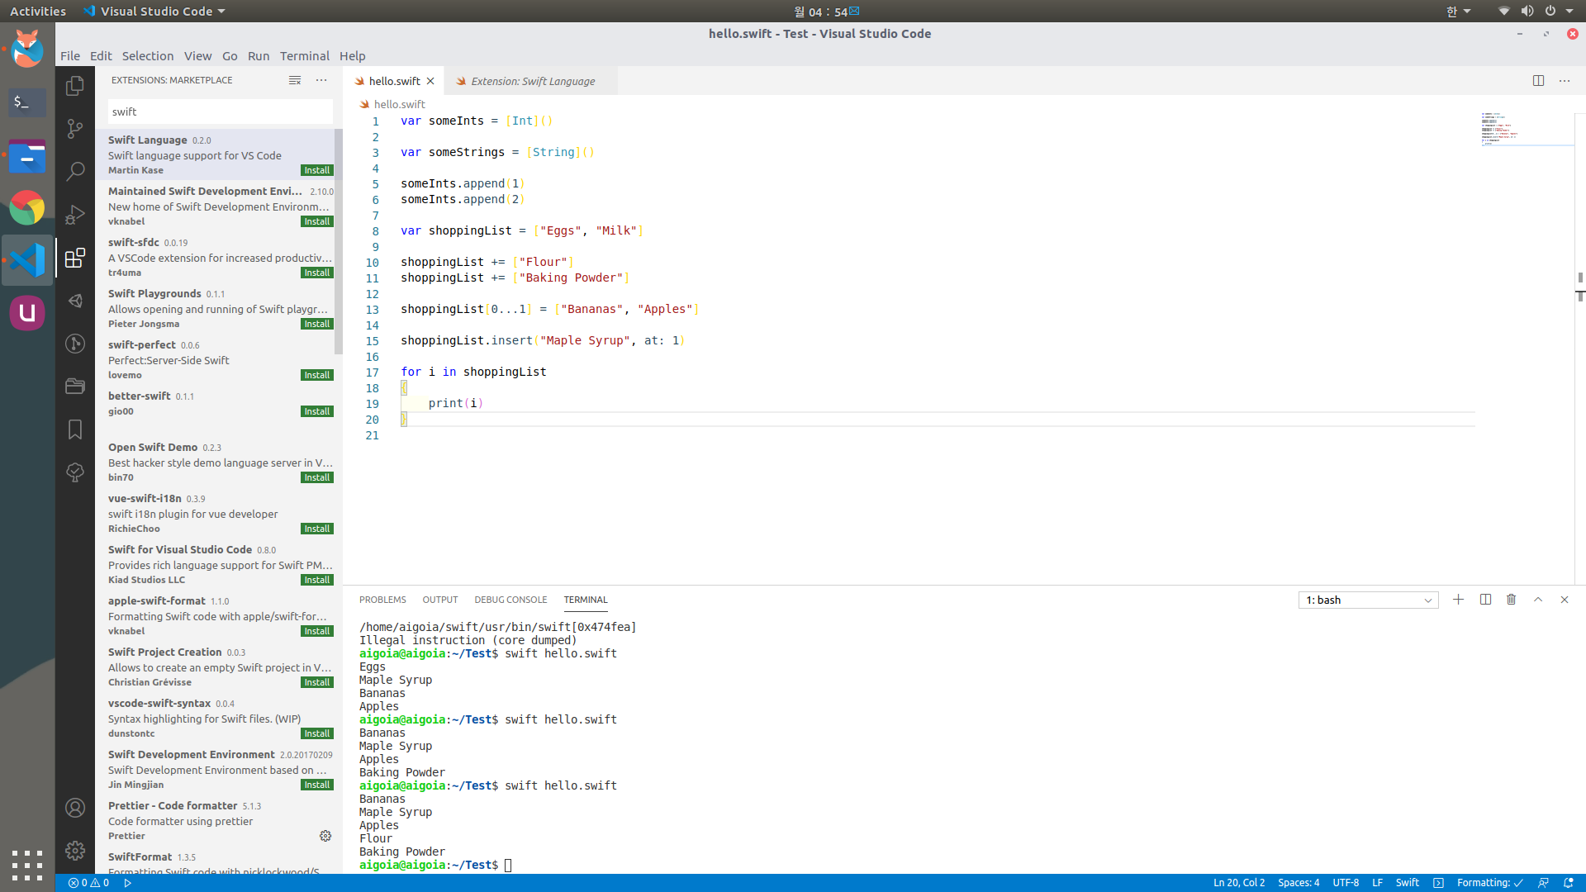Viewport: 1586px width, 892px height.
Task: Install the Swift Language extension
Action: (317, 170)
